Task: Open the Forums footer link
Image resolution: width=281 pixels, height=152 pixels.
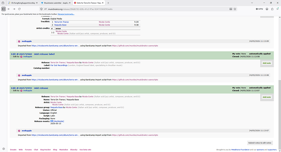Action: coord(29,150)
